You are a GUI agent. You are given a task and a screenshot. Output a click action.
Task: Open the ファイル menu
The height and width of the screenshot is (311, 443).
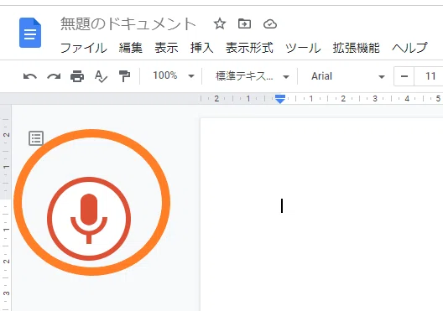tap(84, 48)
